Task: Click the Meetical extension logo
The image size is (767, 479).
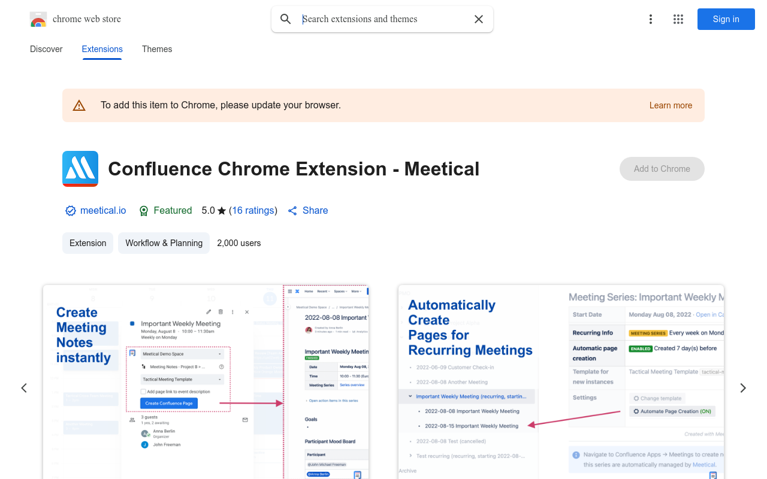Action: click(80, 169)
